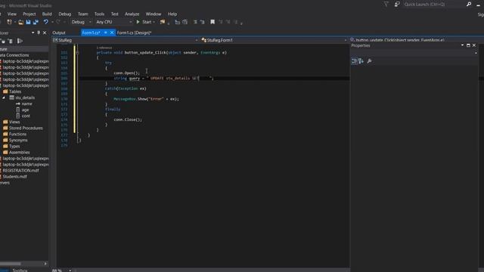
Task: Click the feedback icon beside Quick Launch
Action: 397,5
